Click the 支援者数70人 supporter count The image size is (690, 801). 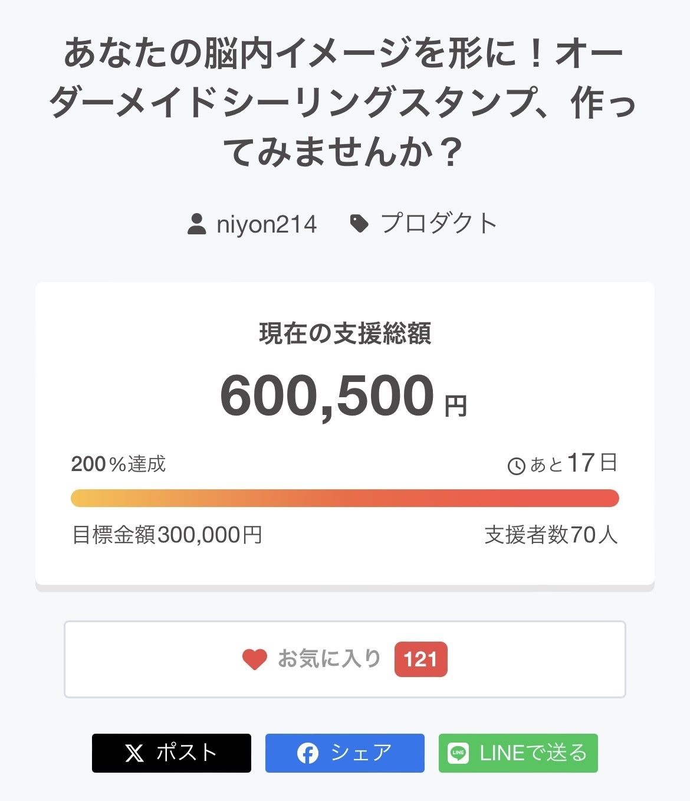pyautogui.click(x=551, y=535)
